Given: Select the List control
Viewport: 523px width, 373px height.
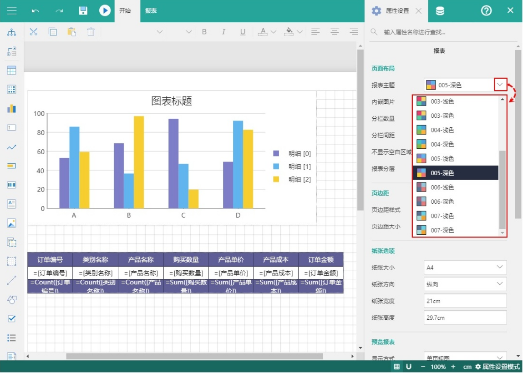Looking at the screenshot, I should tap(12, 338).
